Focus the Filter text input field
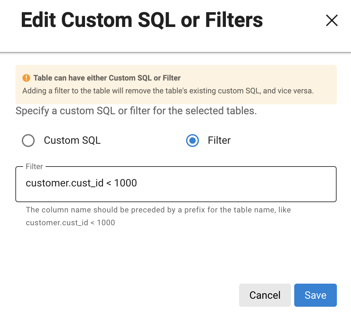 click(x=176, y=184)
